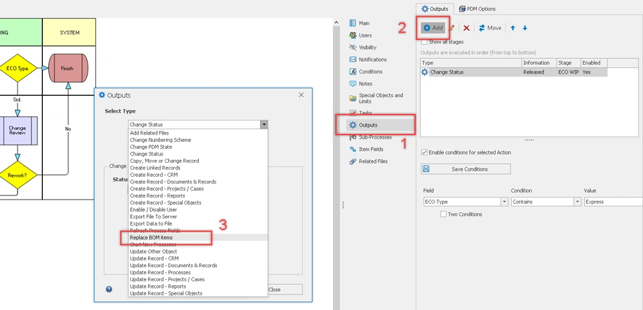Open Notifications section in side panel

(372, 60)
